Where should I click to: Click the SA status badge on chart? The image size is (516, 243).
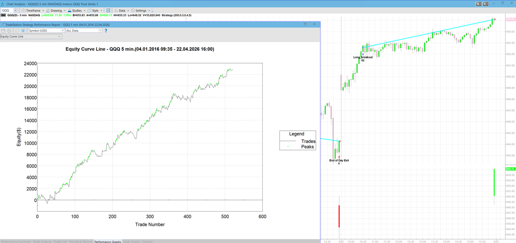coord(3,15)
